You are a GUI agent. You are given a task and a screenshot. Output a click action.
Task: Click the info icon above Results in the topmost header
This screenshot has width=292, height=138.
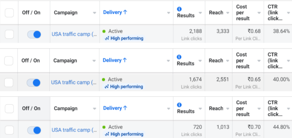(179, 9)
